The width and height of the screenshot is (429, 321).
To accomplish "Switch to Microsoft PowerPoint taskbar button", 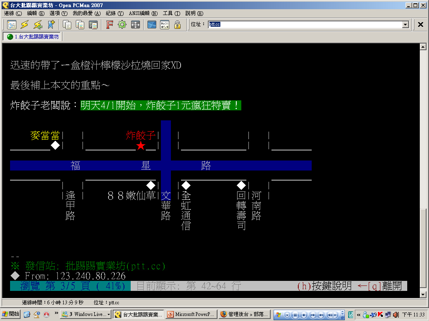I will click(x=191, y=314).
